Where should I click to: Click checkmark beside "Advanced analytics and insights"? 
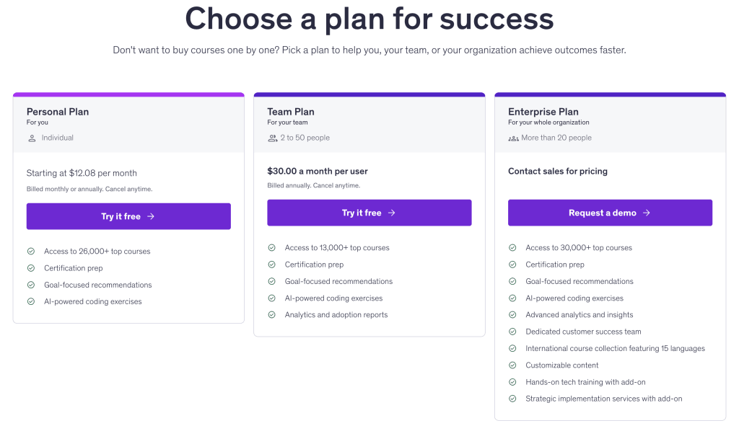click(513, 314)
